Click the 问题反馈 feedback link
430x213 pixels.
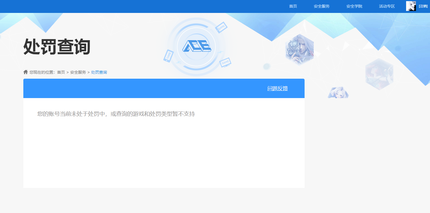(277, 88)
